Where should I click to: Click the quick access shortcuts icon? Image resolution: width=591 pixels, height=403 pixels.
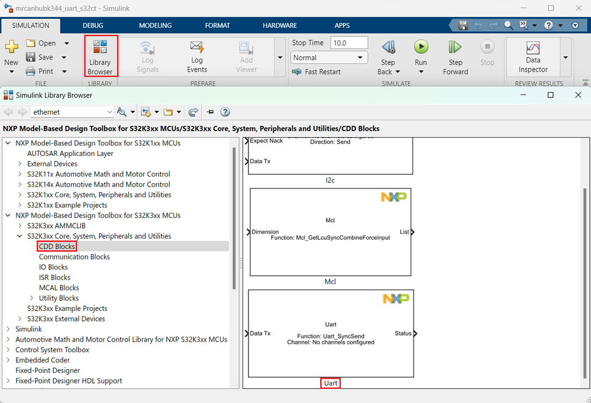[523, 25]
